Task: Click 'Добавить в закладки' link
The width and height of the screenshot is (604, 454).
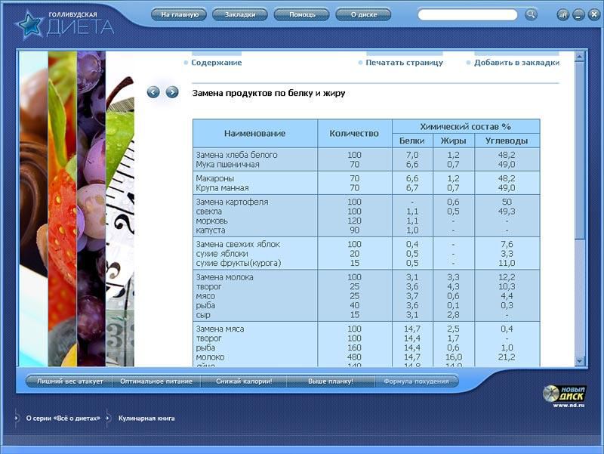Action: pos(516,63)
